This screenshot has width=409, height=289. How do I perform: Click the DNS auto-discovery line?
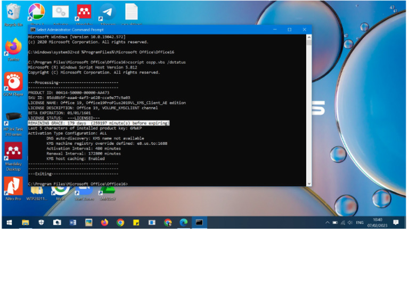coord(95,138)
